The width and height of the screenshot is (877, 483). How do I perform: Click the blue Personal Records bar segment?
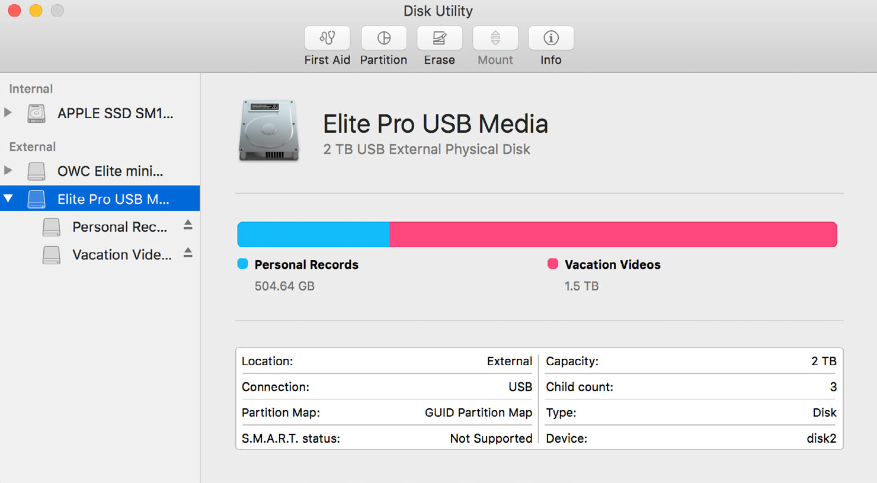coord(313,235)
